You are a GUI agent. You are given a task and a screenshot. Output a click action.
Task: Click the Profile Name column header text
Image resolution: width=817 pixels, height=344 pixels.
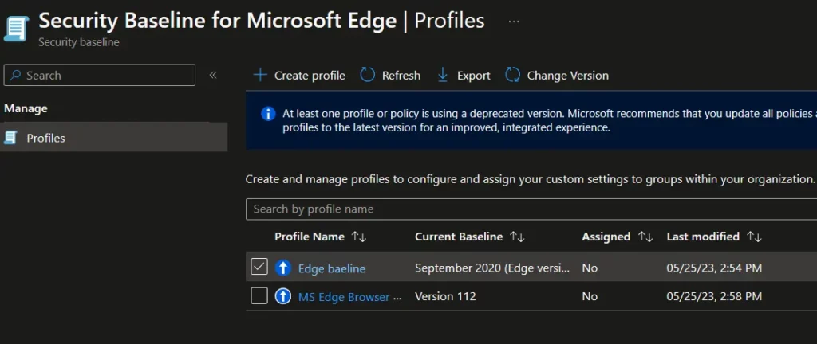click(310, 237)
